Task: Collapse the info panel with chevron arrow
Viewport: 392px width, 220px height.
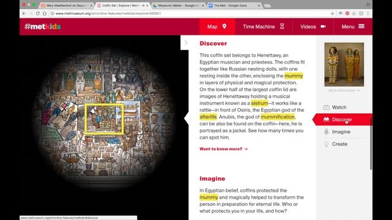Action: [186, 43]
